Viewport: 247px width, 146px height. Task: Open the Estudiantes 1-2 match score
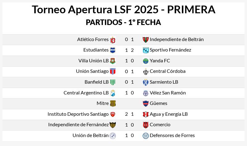pos(129,50)
